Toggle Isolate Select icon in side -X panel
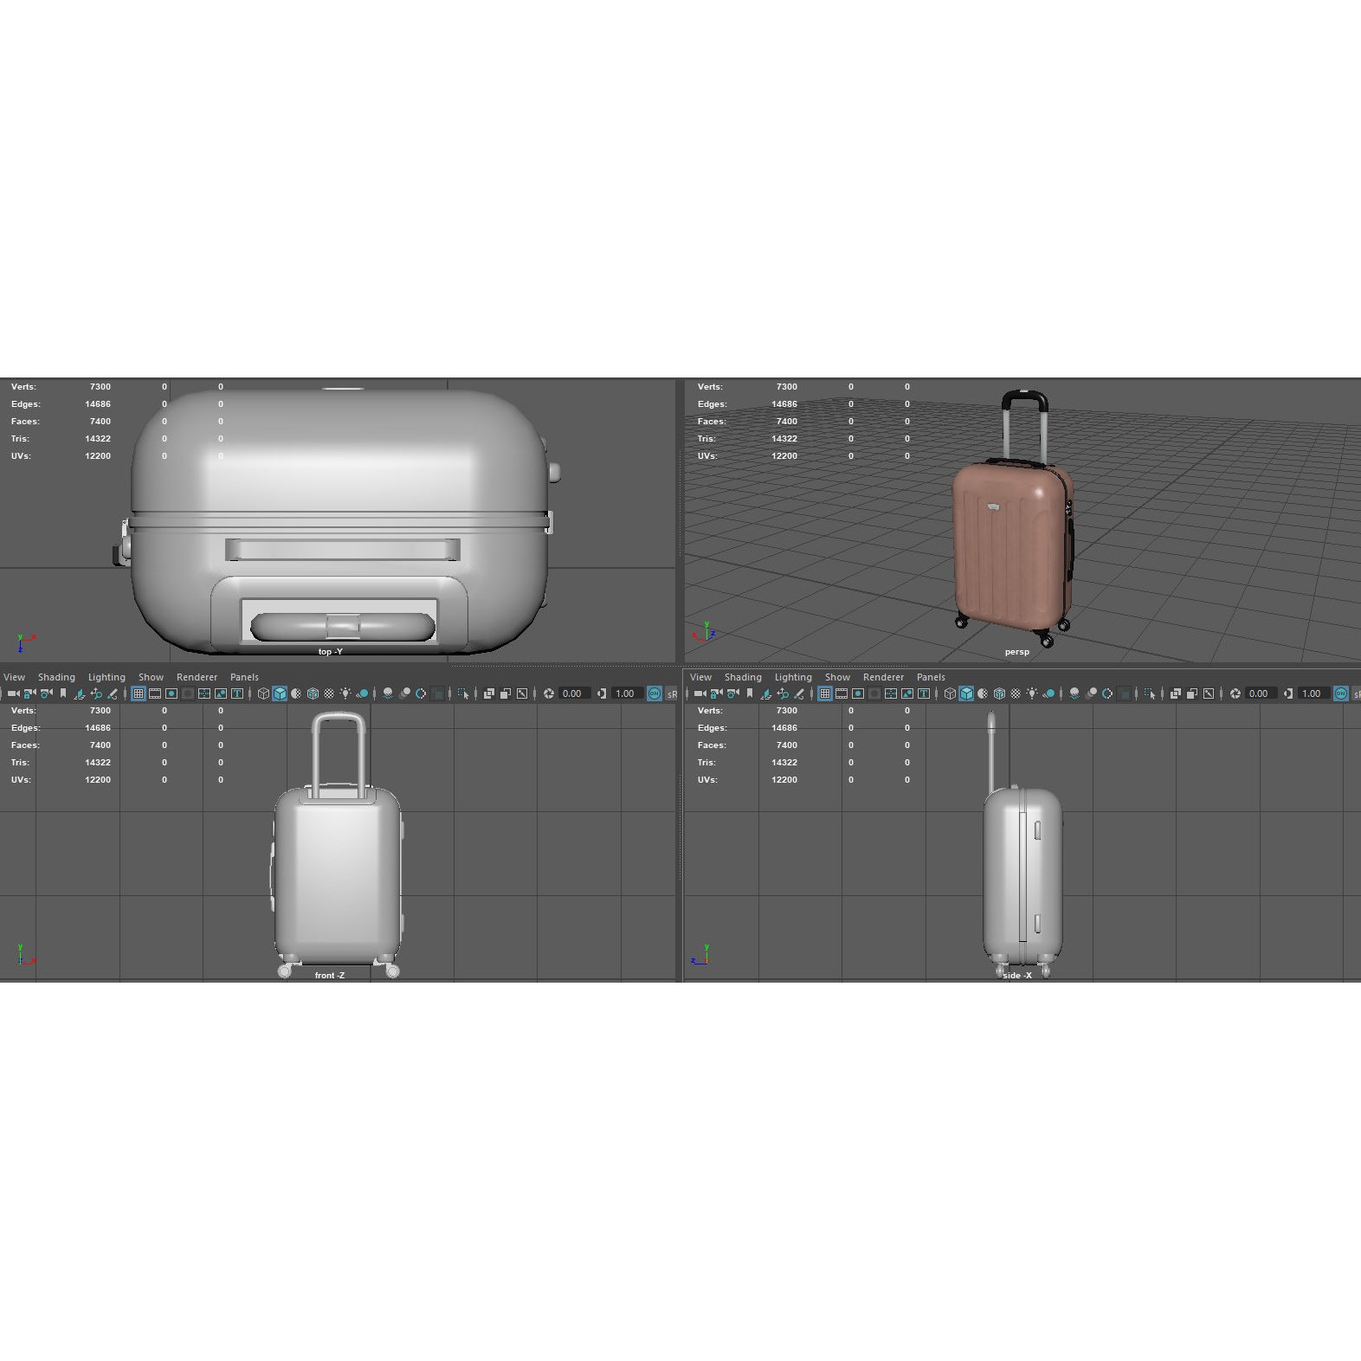The image size is (1361, 1361). point(1150,693)
